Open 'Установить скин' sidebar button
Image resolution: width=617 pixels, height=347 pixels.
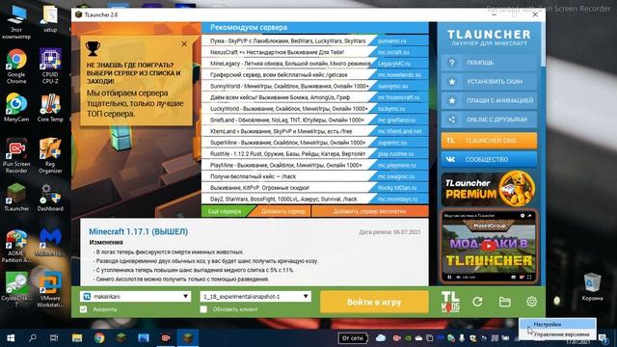pos(489,81)
